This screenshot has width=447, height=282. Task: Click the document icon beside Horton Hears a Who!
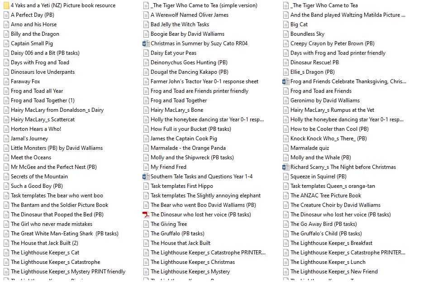pos(6,129)
